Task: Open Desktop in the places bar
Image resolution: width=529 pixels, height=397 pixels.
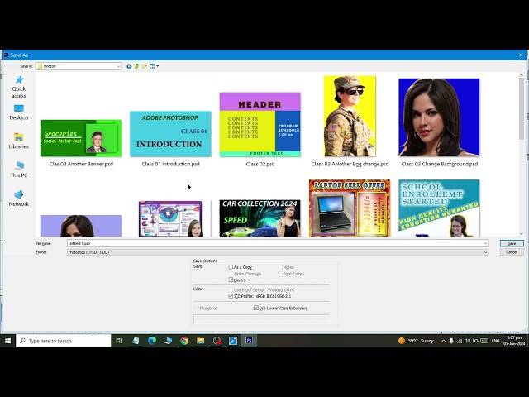Action: click(x=19, y=112)
